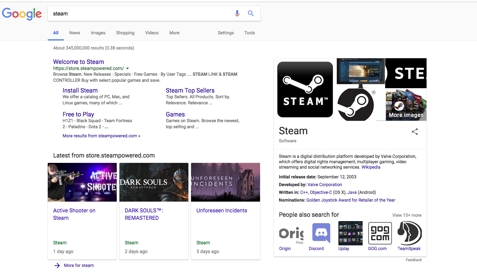Image resolution: width=477 pixels, height=276 pixels.
Task: Follow the Objective-C language link
Action: pos(321,193)
